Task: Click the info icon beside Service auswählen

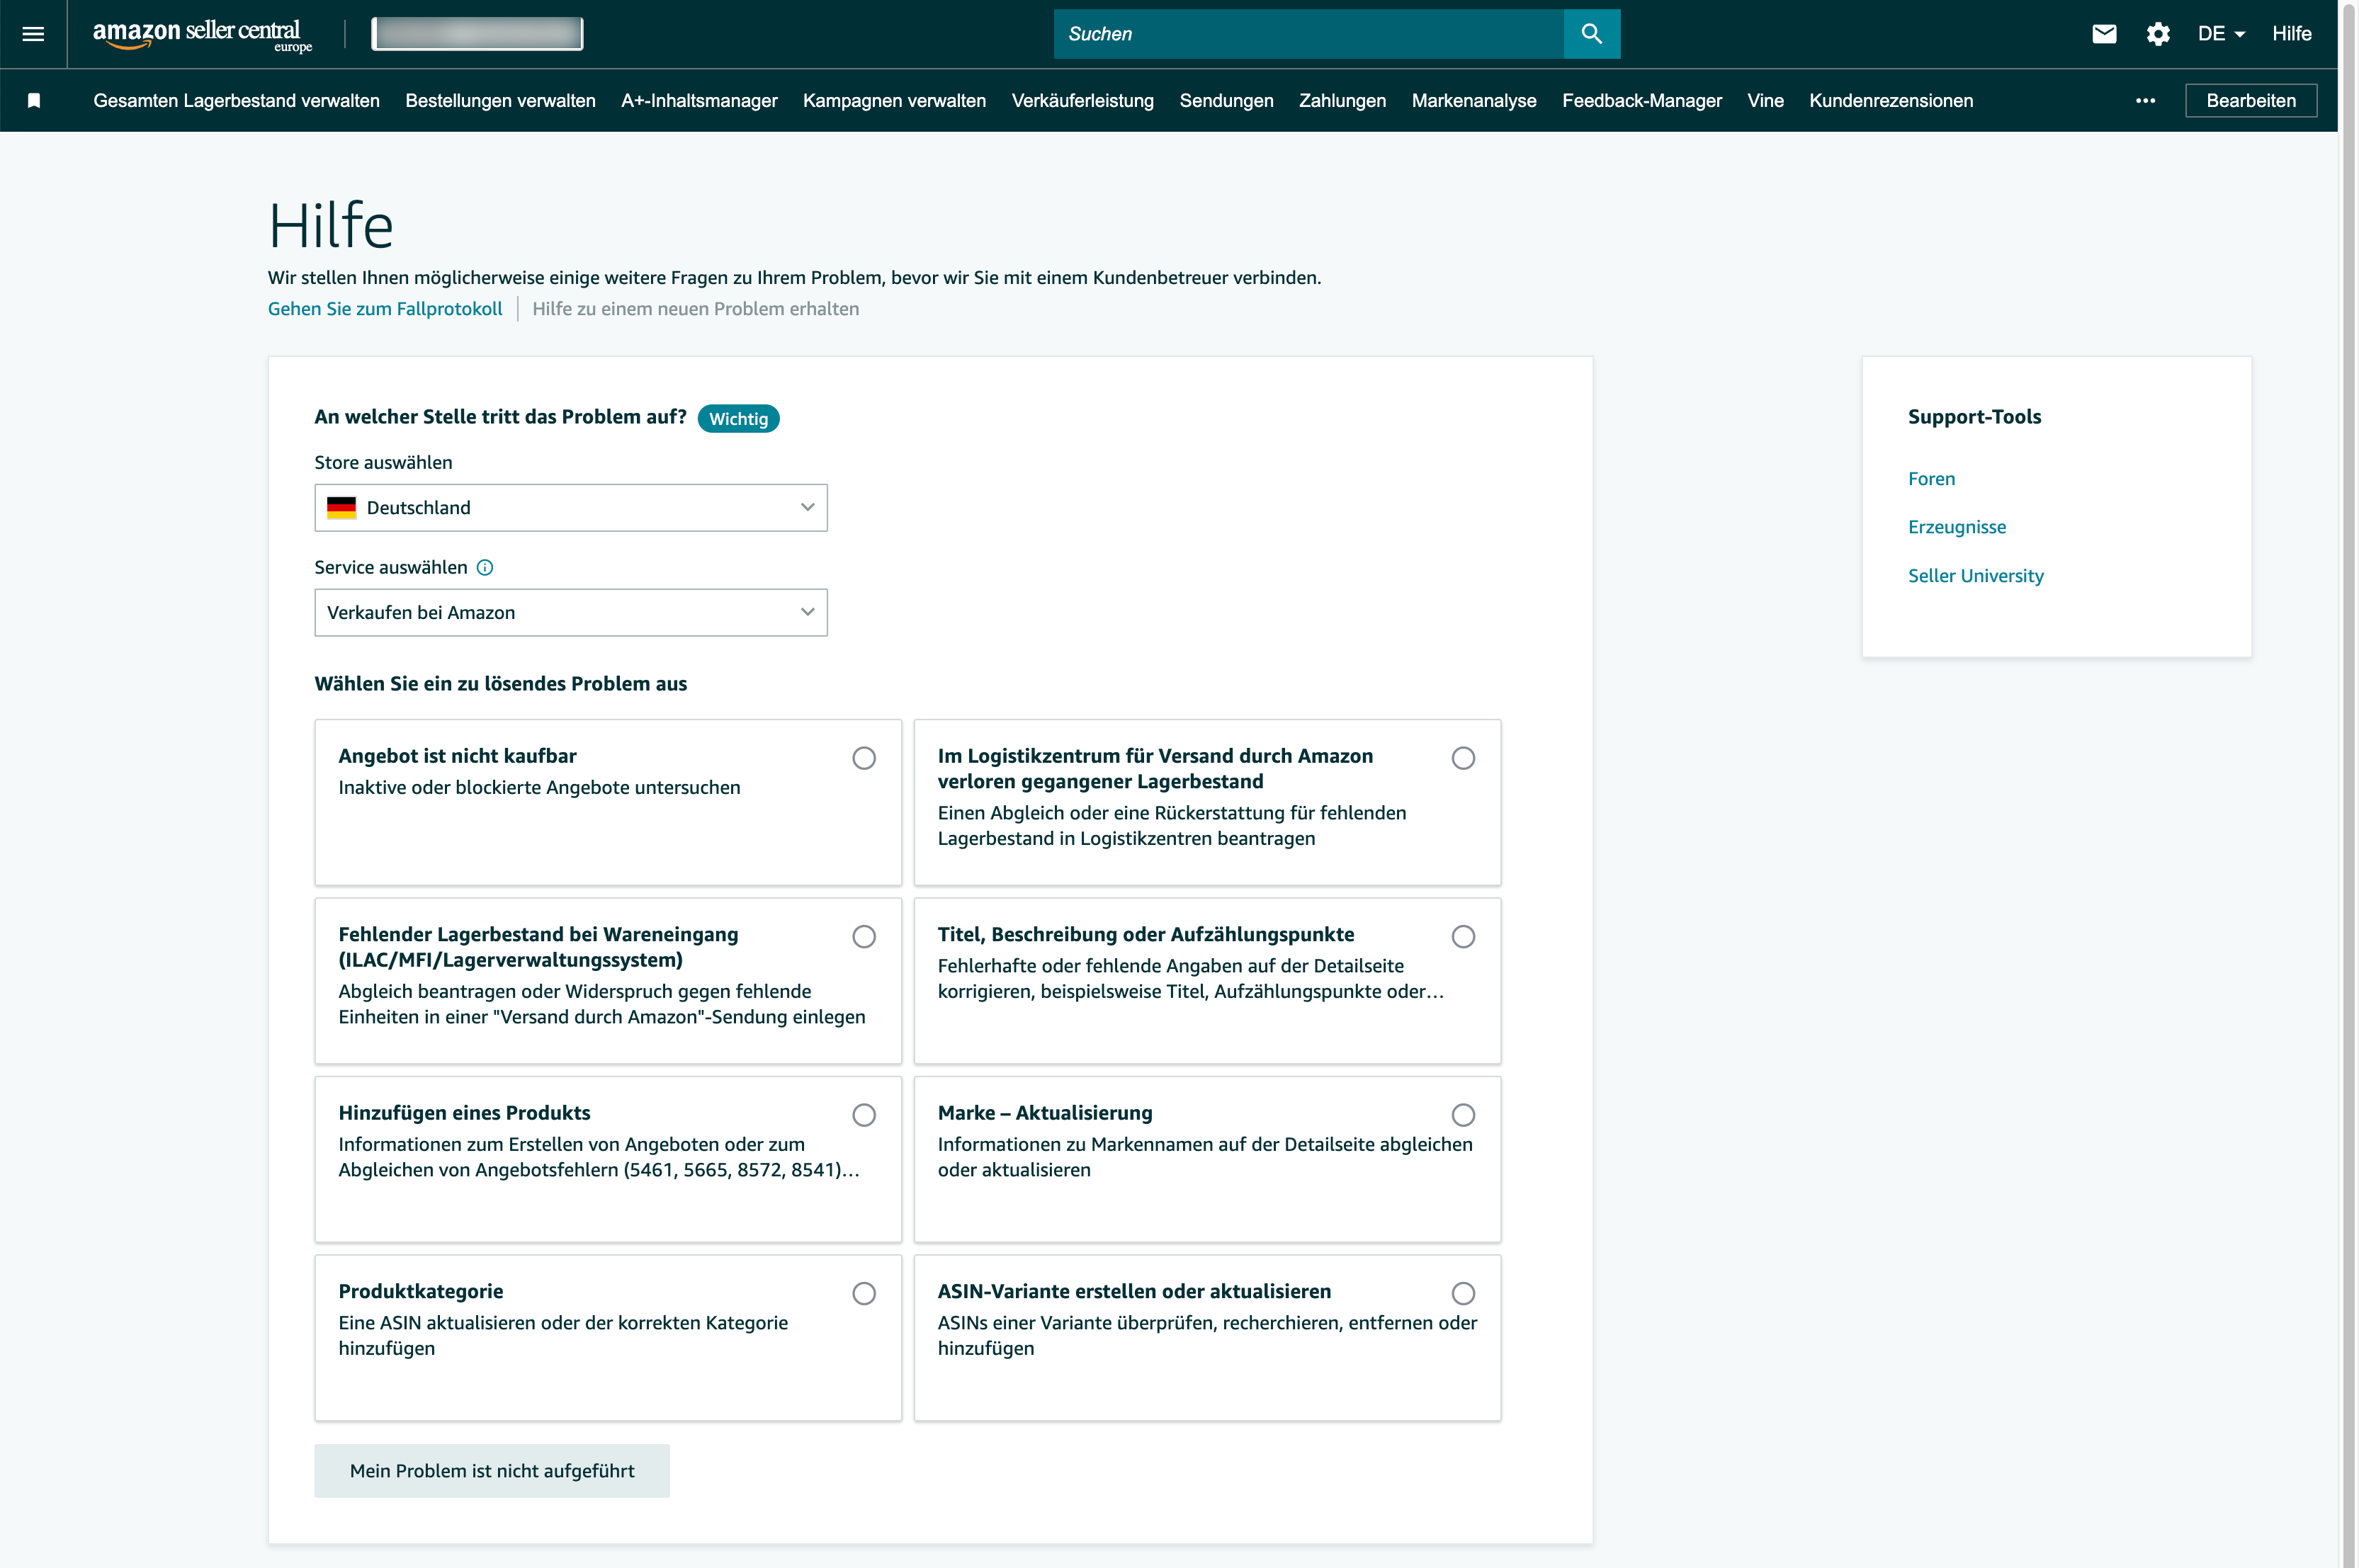Action: click(x=485, y=567)
